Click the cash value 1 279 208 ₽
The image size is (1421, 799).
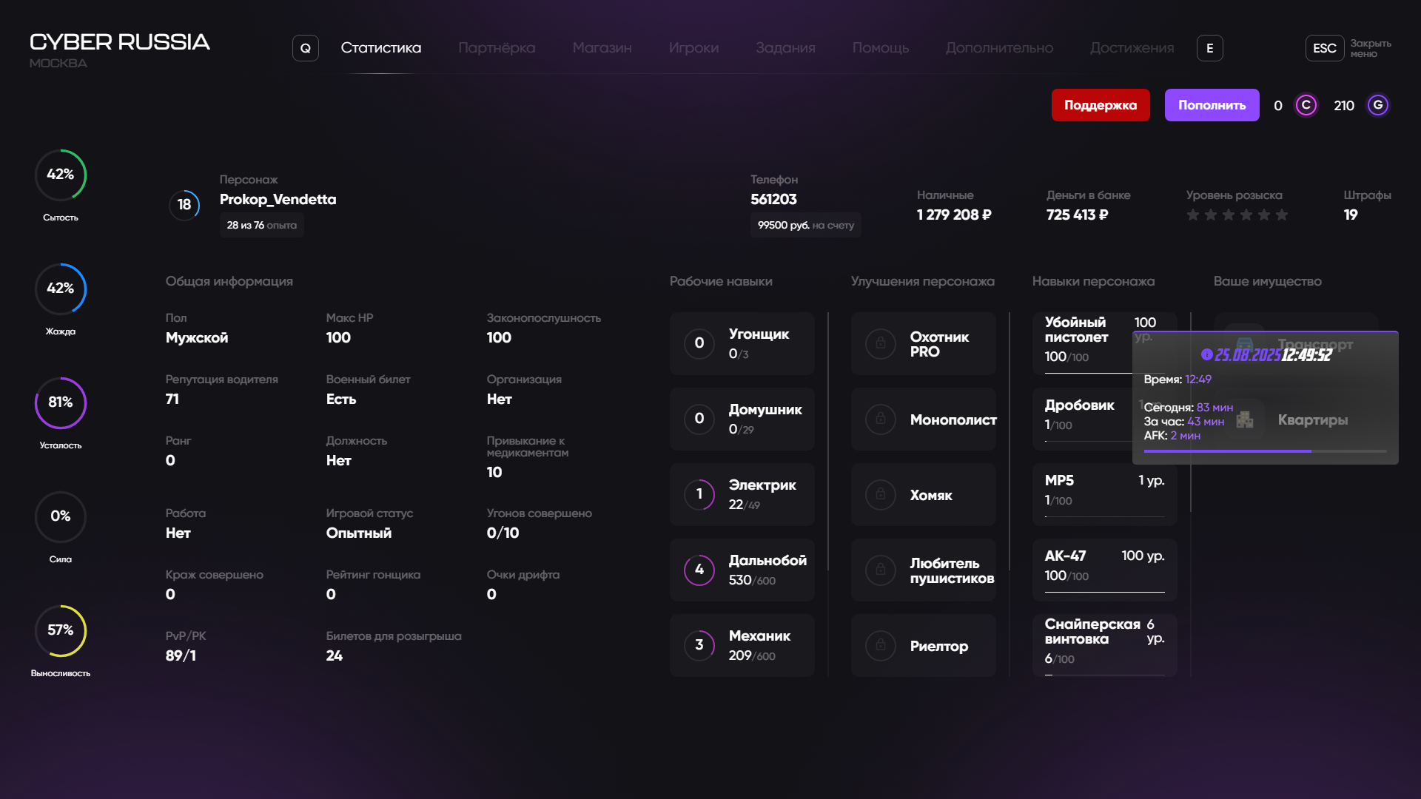click(x=954, y=215)
